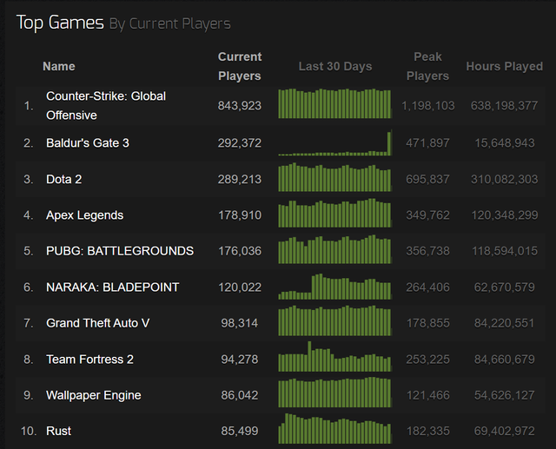Select current players value 292,372
Image resolution: width=556 pixels, height=449 pixels.
tap(240, 142)
